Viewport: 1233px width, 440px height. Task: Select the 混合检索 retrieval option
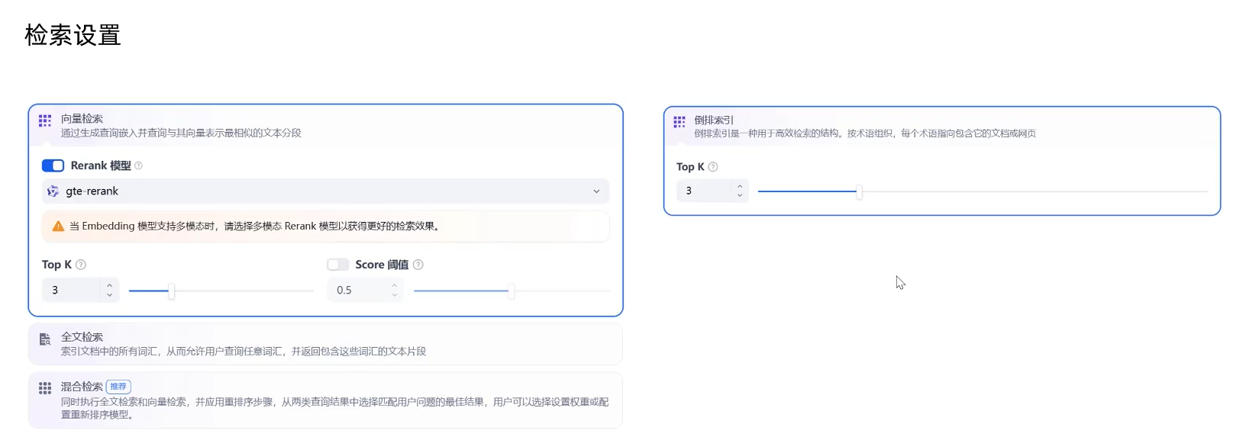[325, 400]
